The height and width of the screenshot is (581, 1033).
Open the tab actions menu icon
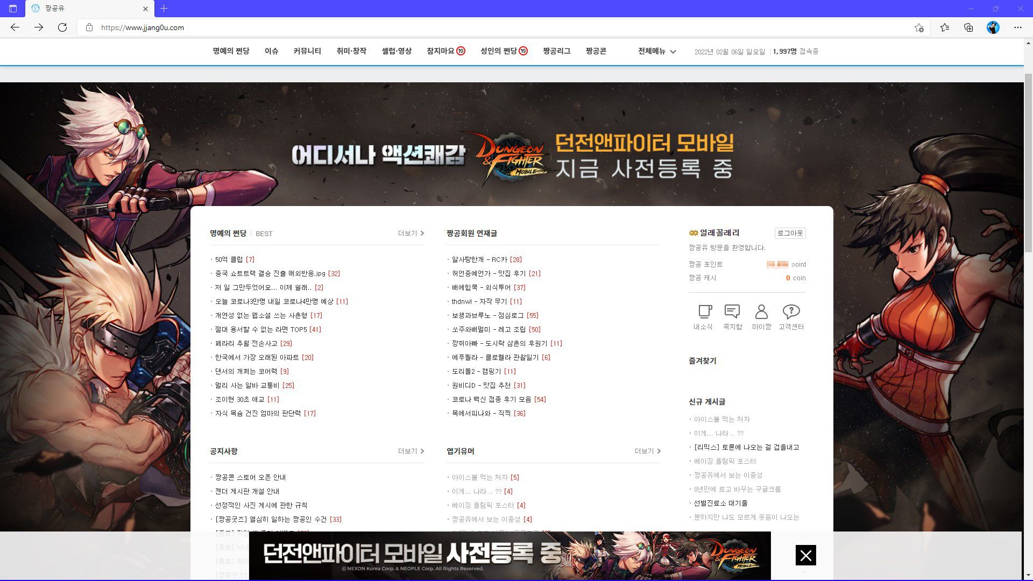13,9
